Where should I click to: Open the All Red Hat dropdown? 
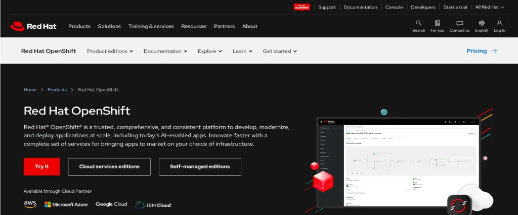490,7
